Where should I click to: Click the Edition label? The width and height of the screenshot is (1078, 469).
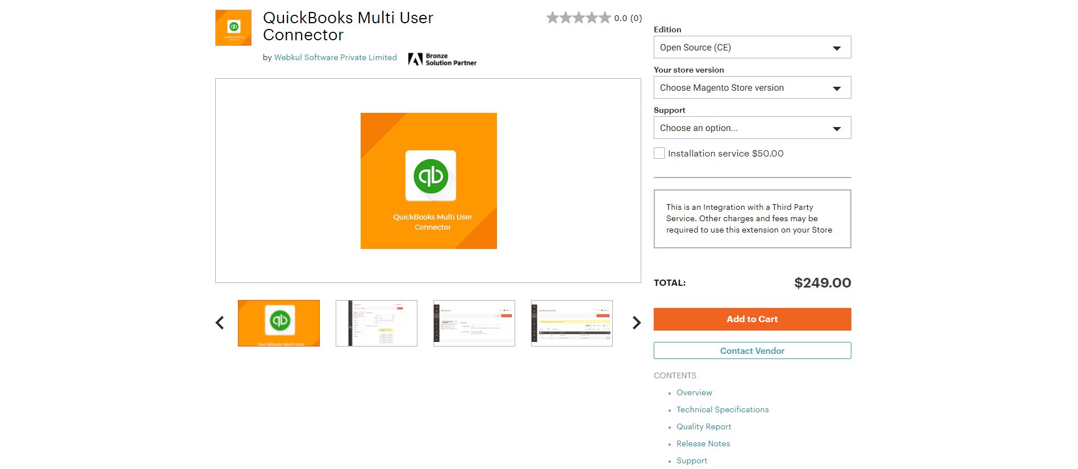pyautogui.click(x=667, y=29)
